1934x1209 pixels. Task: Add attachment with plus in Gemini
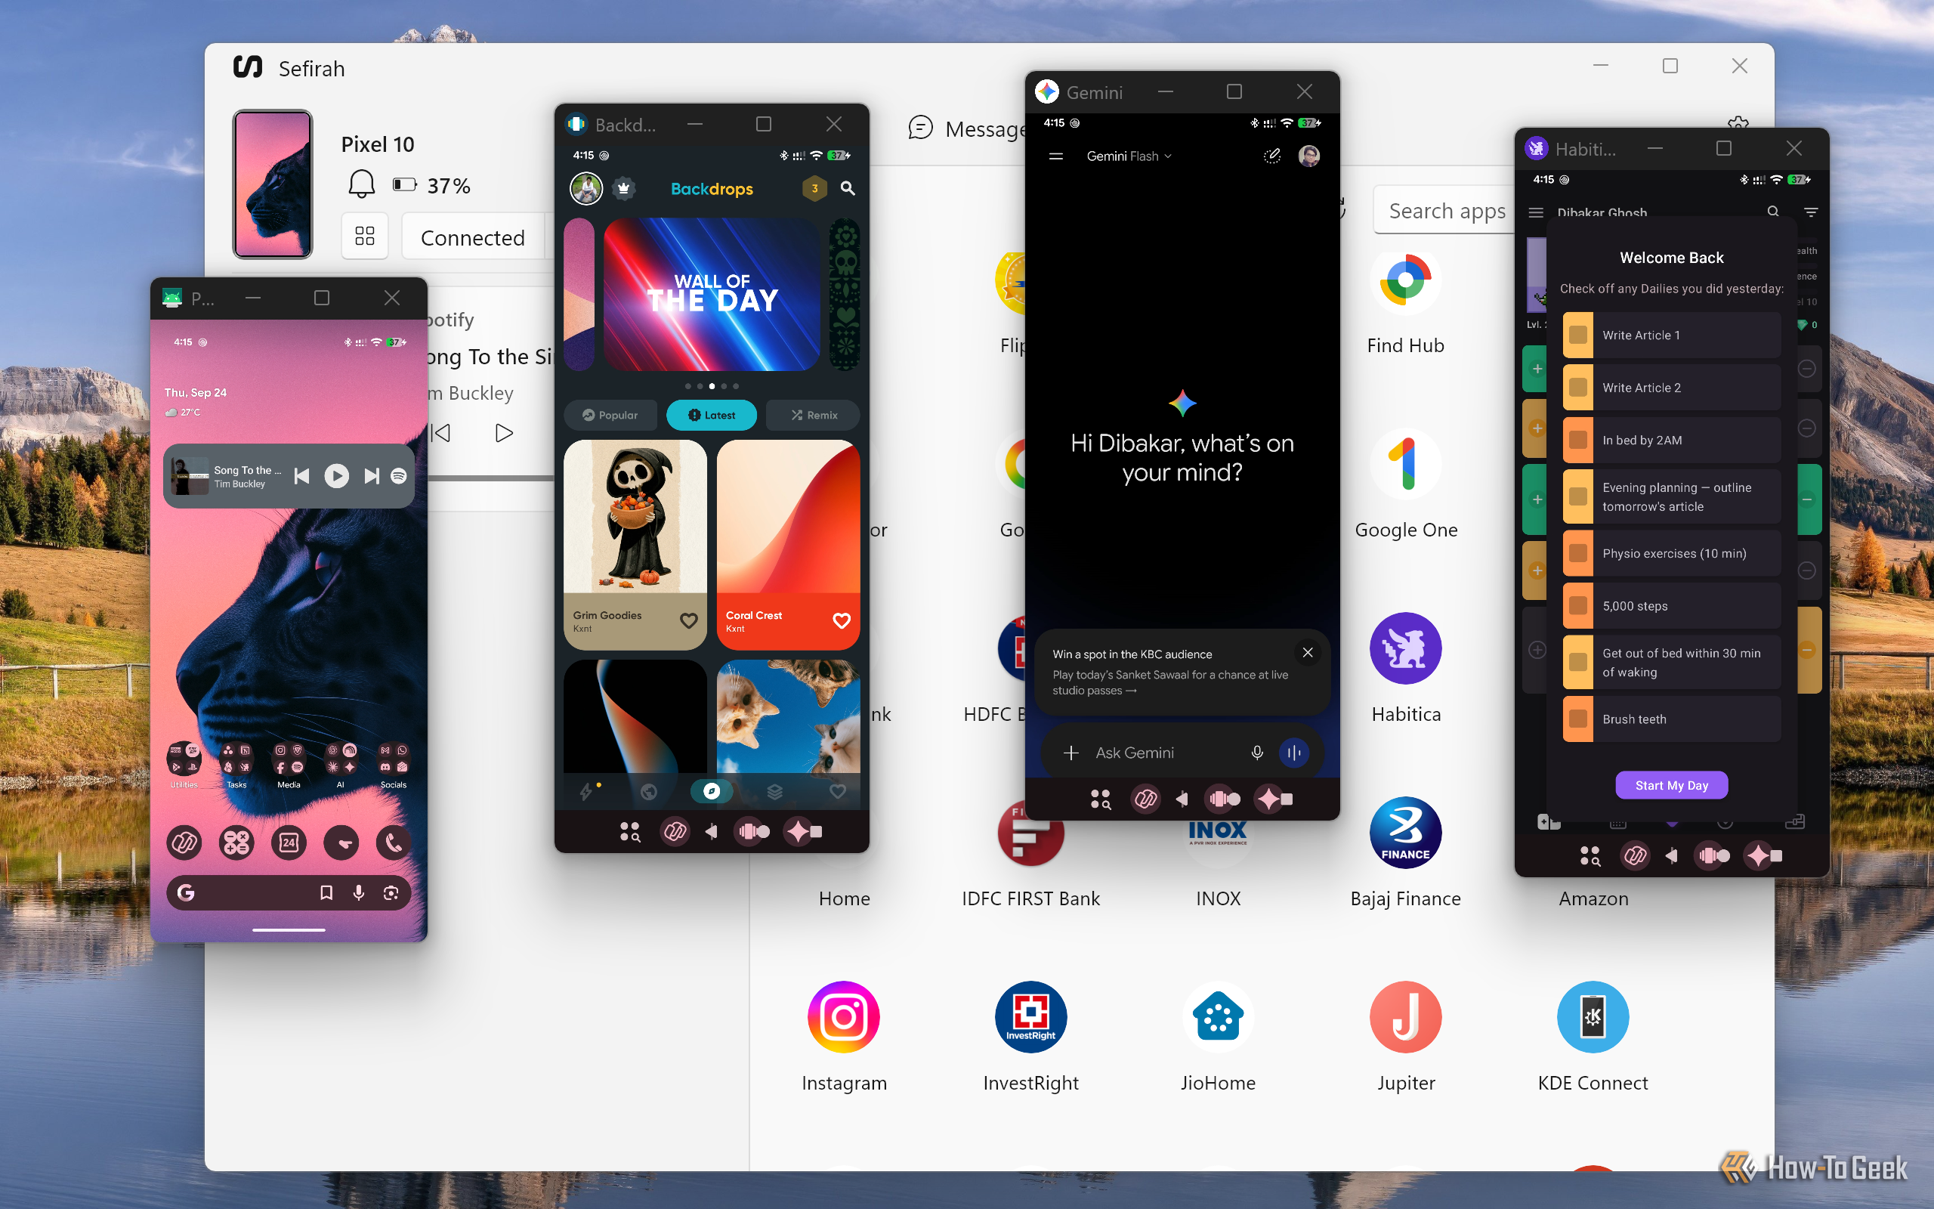[x=1071, y=753]
